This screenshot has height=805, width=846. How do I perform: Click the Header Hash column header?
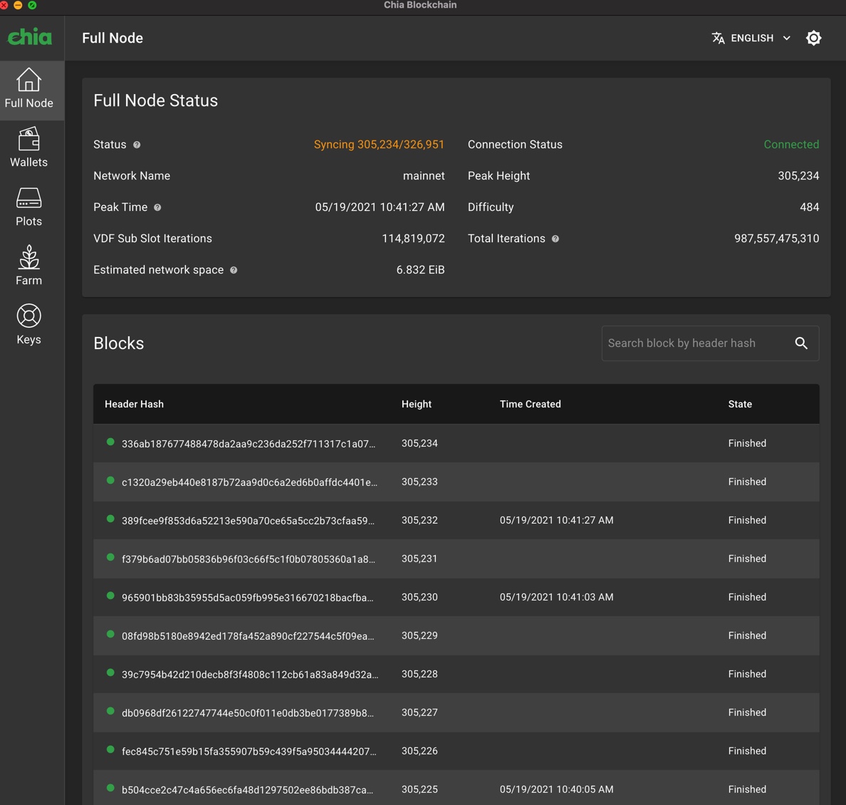coord(134,404)
